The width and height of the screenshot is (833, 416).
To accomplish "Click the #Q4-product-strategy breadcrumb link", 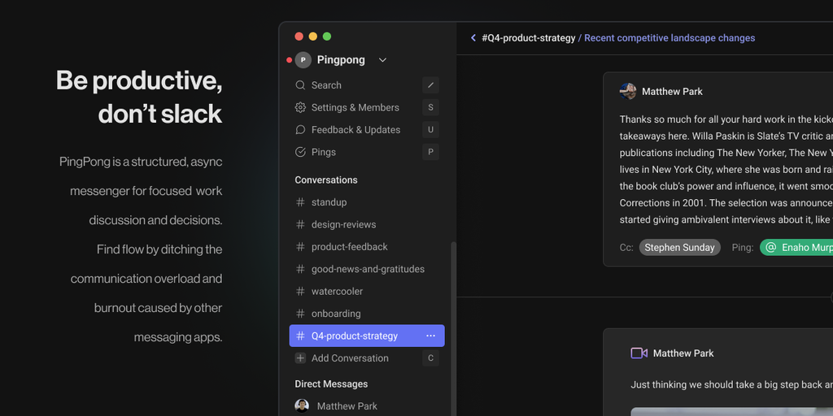I will 528,38.
